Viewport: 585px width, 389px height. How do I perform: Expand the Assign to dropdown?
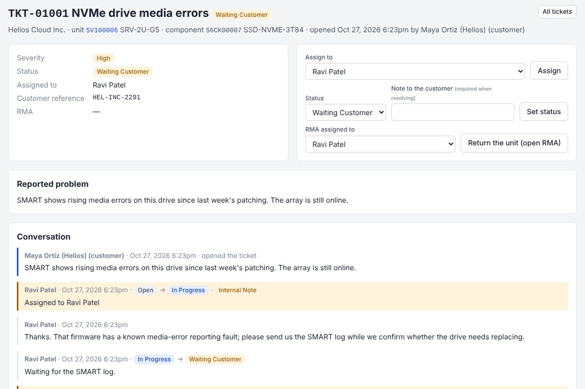click(415, 71)
